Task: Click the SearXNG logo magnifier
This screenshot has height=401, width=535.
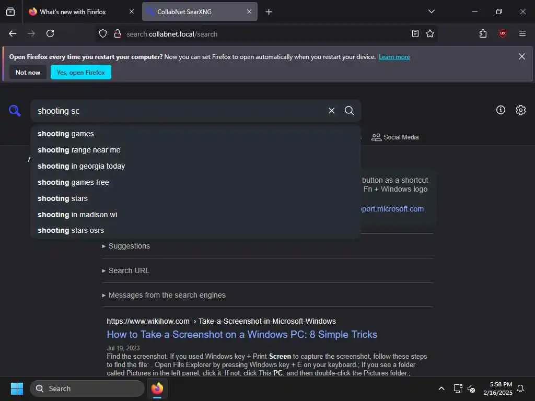Action: 15,111
